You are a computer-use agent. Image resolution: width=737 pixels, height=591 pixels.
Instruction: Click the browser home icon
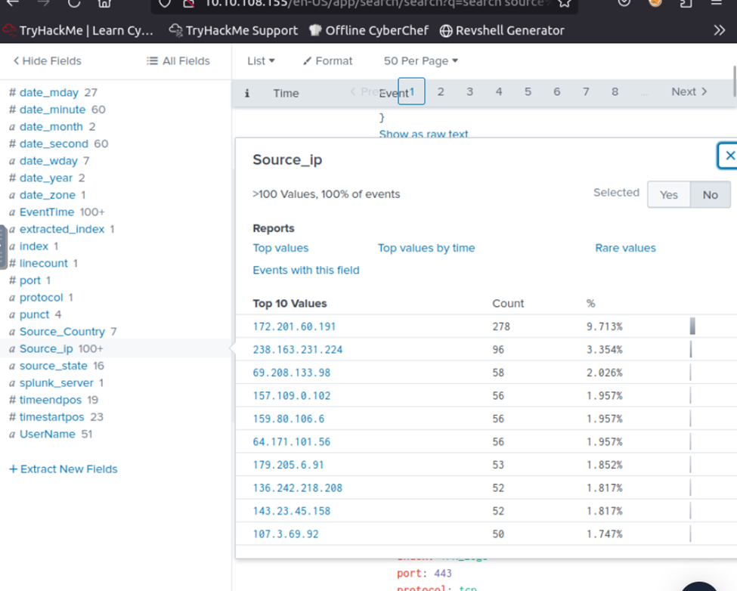[x=103, y=4]
